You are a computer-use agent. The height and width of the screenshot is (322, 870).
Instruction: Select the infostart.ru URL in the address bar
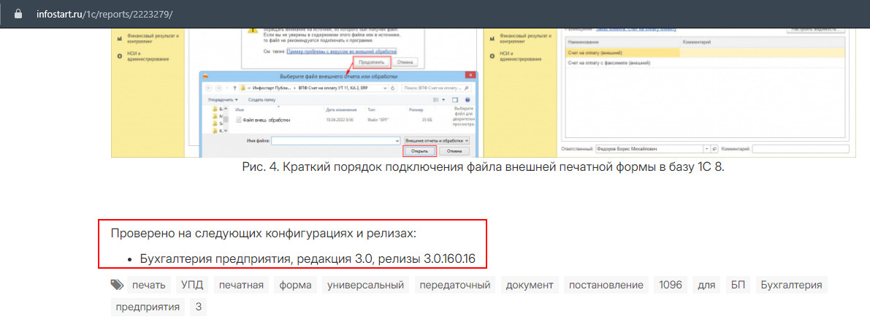coord(105,14)
